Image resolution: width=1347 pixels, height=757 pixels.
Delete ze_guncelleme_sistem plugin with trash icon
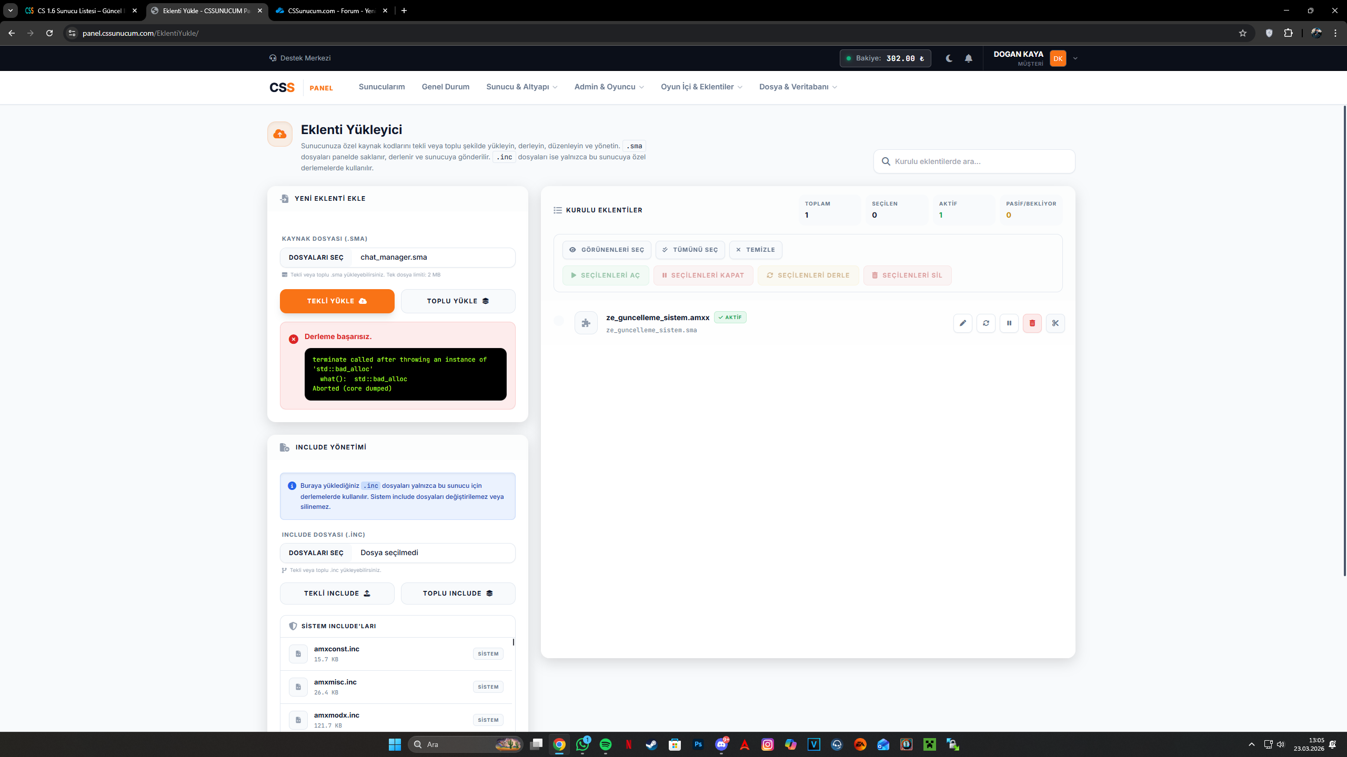[1032, 323]
